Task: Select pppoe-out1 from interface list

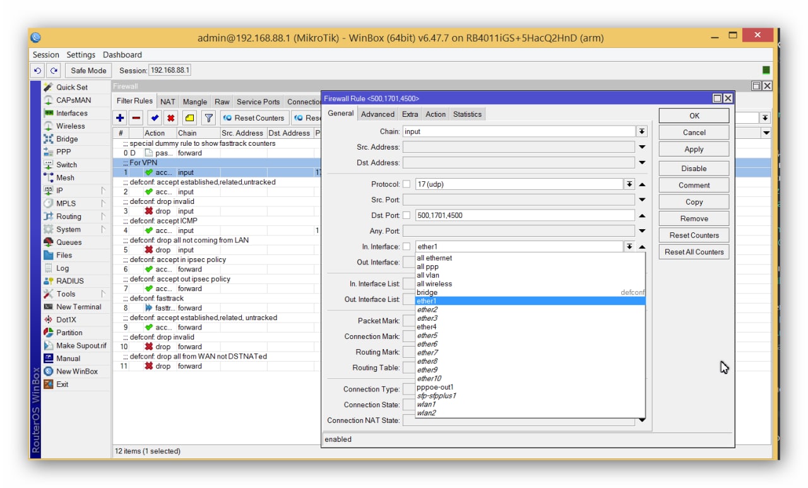Action: click(530, 387)
